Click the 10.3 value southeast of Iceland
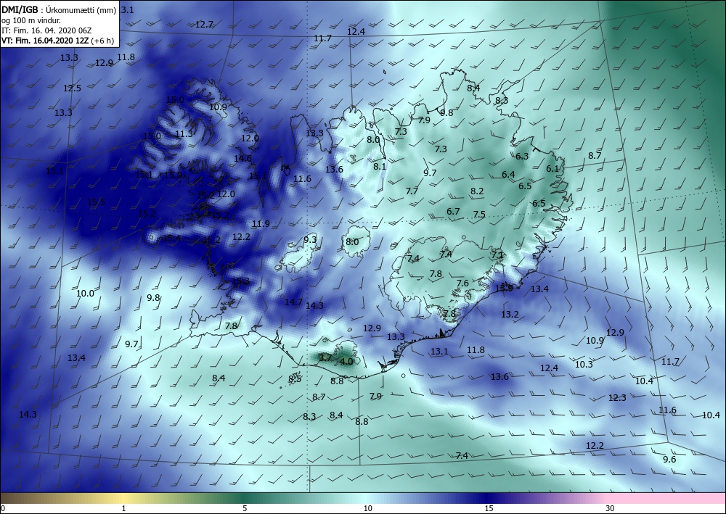This screenshot has height=514, width=726. [584, 364]
